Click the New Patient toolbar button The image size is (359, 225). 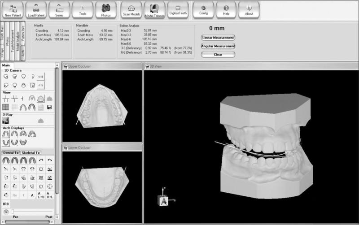13,9
